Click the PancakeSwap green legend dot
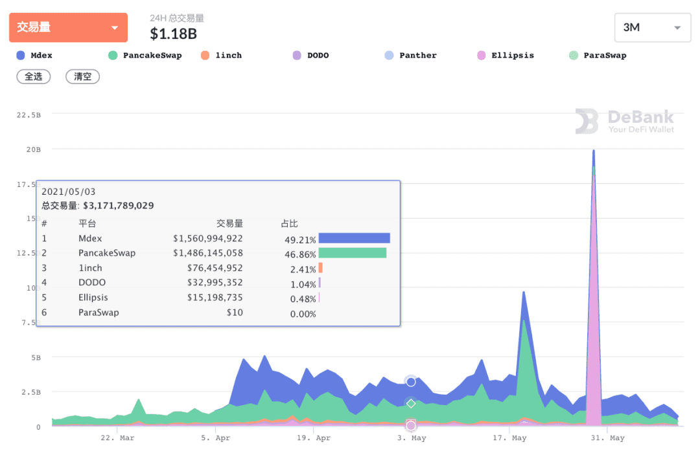This screenshot has height=453, width=700. (x=113, y=55)
